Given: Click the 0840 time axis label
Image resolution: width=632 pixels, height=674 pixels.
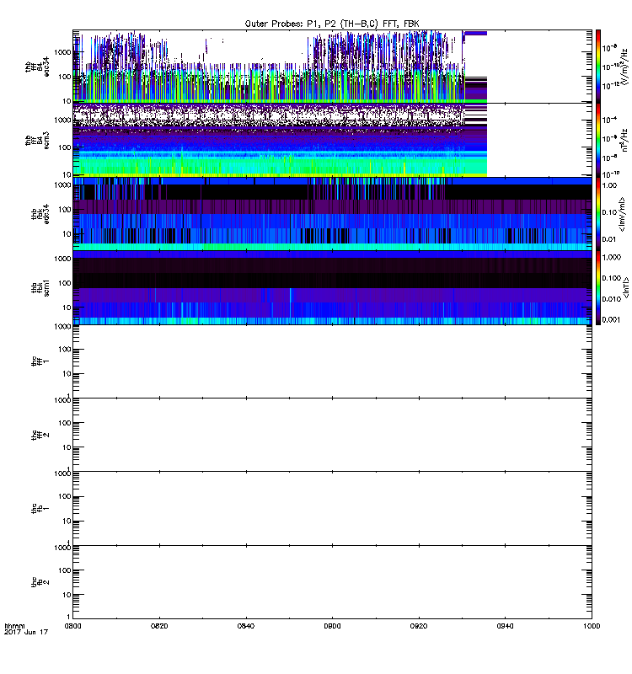Looking at the screenshot, I should click(246, 626).
